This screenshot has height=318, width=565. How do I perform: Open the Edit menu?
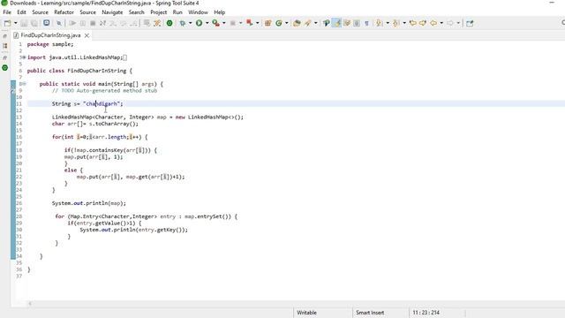21,12
